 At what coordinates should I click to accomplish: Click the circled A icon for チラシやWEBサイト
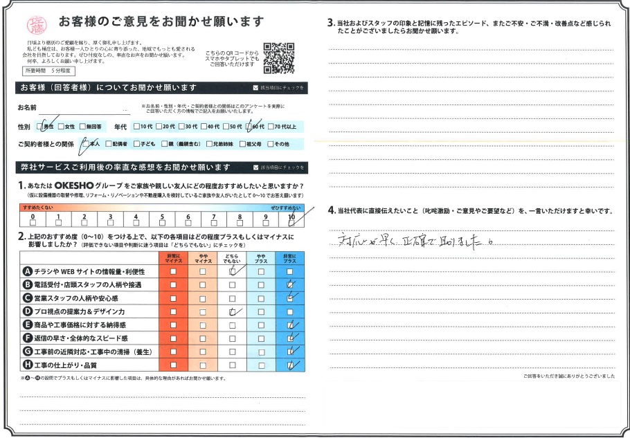coord(28,272)
